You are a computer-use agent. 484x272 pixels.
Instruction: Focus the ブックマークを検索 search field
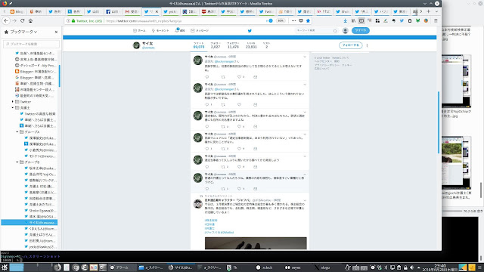point(31,44)
